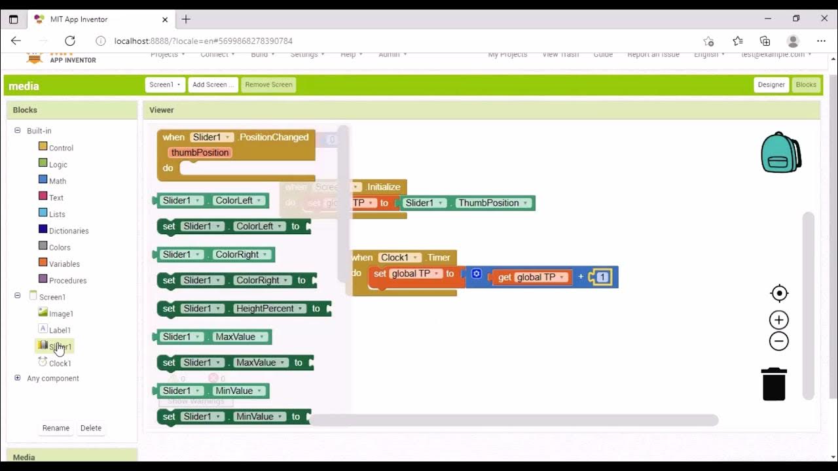Click the trash can icon
Image resolution: width=838 pixels, height=471 pixels.
(774, 384)
